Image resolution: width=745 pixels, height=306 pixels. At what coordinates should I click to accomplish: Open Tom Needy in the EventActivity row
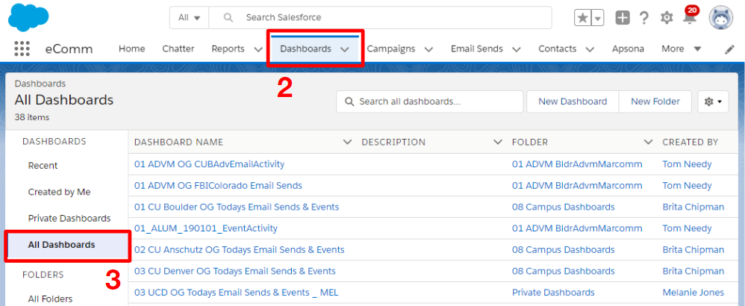[x=687, y=228]
